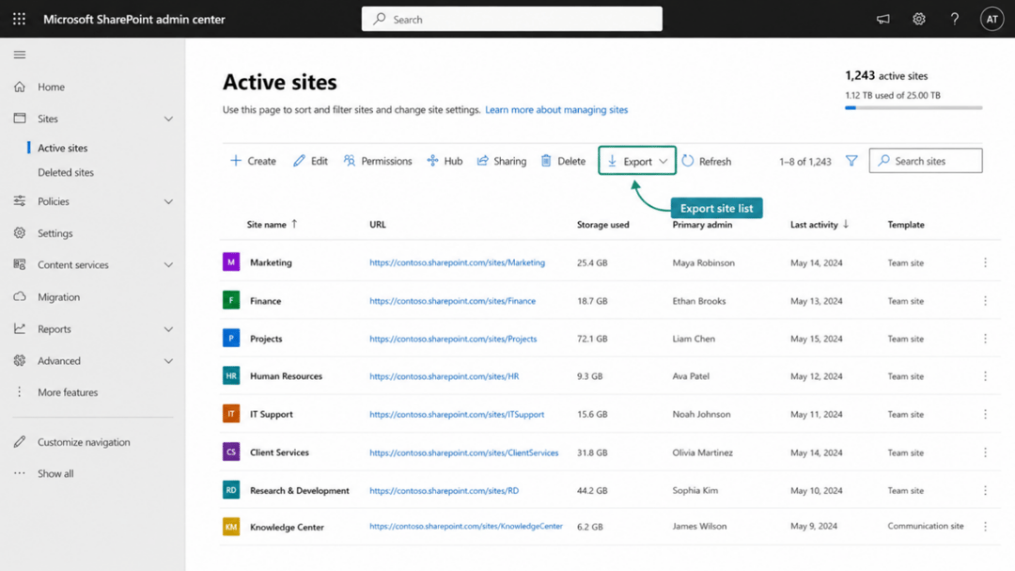Viewport: 1015px width, 571px height.
Task: Click the Finance site F icon
Action: pyautogui.click(x=231, y=300)
